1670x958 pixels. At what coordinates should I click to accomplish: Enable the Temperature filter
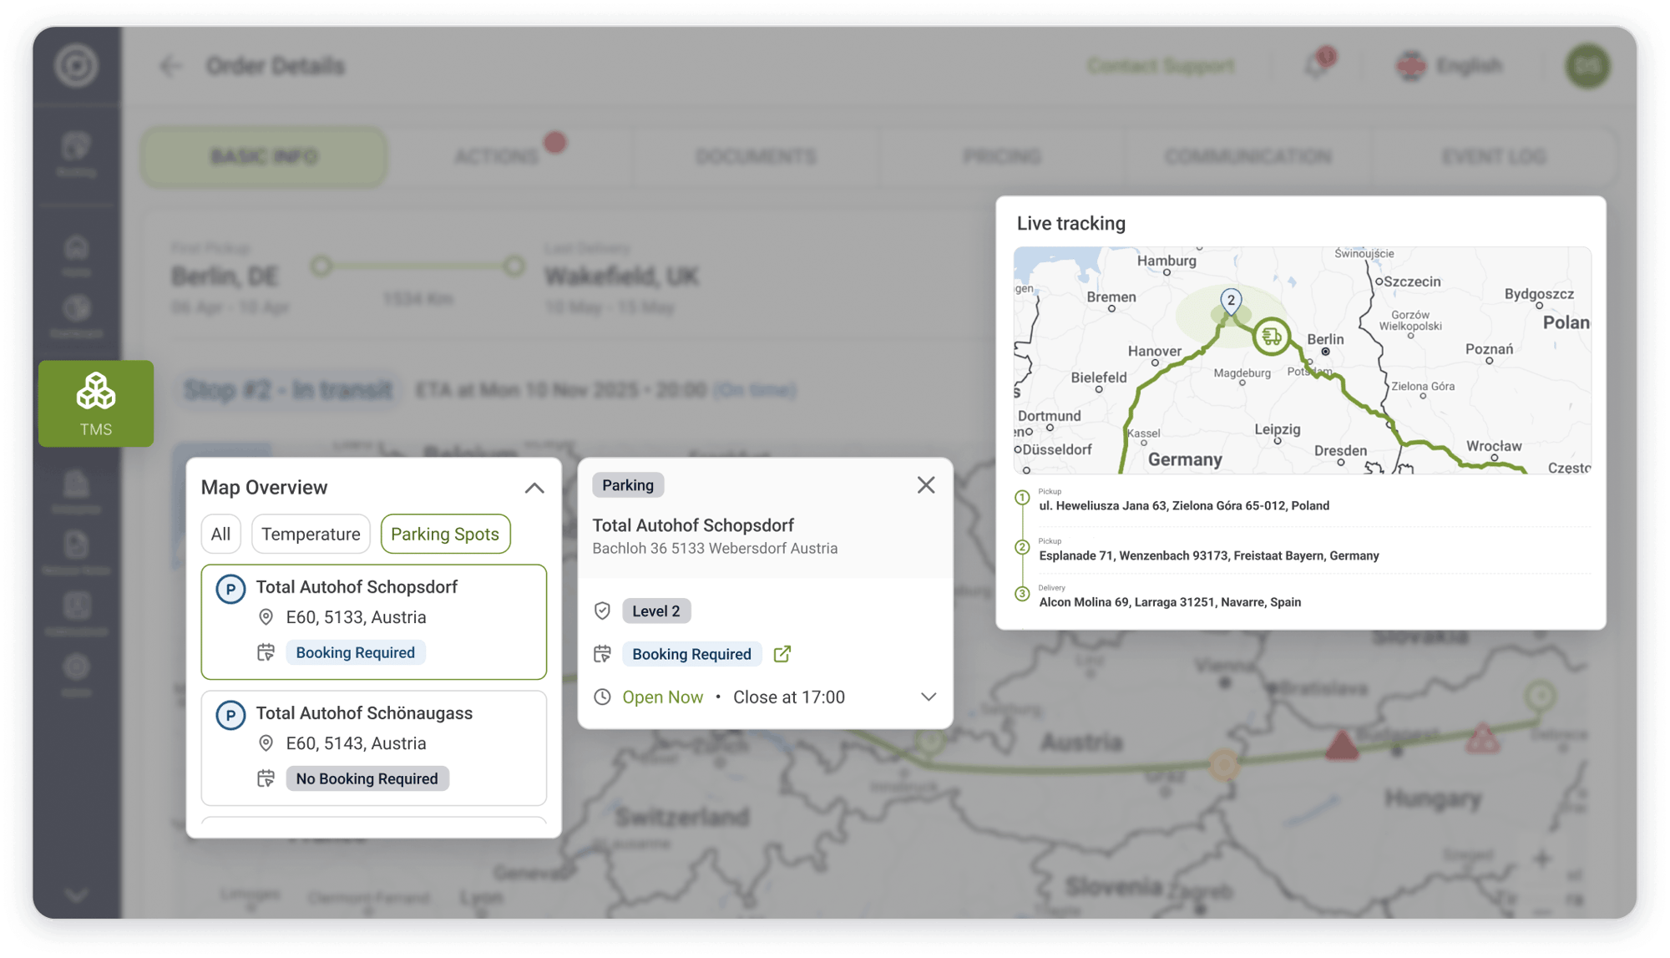coord(311,534)
